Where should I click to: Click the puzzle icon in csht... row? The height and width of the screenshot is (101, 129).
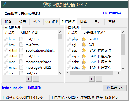(x=84, y=68)
